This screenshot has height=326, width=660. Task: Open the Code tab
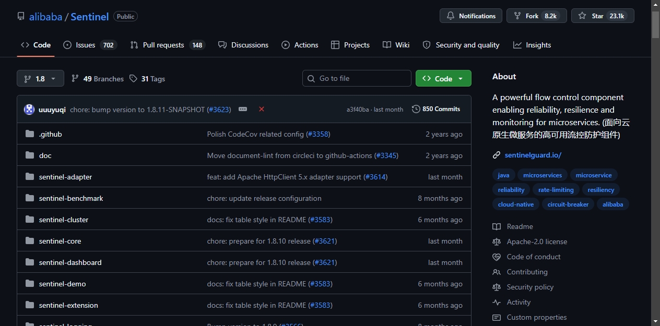click(36, 45)
